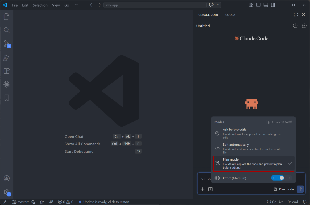Image resolution: width=310 pixels, height=205 pixels.
Task: Select Edit automatically mode
Action: [253, 148]
